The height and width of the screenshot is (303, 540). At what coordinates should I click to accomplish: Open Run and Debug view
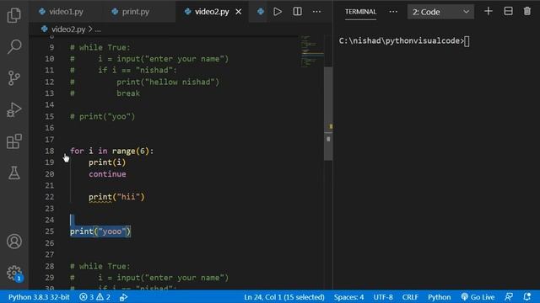click(14, 110)
